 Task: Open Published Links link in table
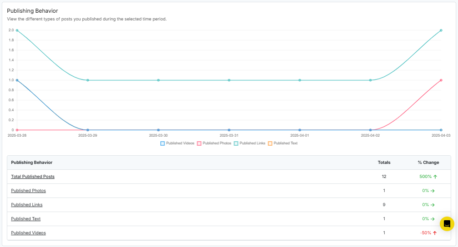pos(26,204)
